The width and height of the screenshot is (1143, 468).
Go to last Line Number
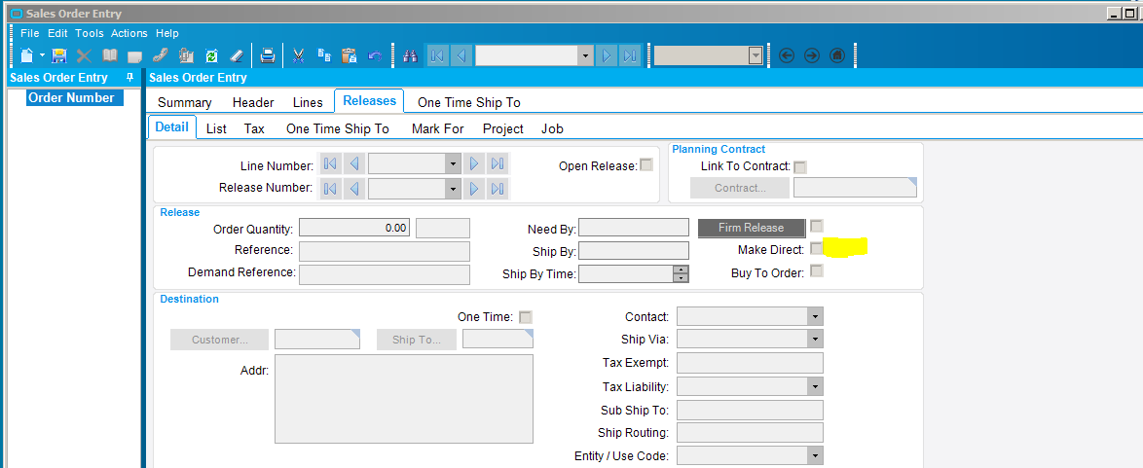pos(498,164)
